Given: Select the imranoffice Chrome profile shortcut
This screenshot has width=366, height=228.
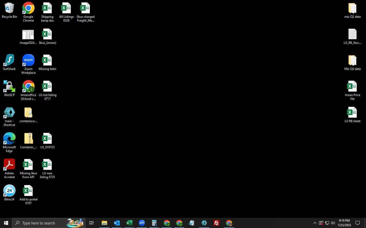Looking at the screenshot, I should [x=28, y=90].
